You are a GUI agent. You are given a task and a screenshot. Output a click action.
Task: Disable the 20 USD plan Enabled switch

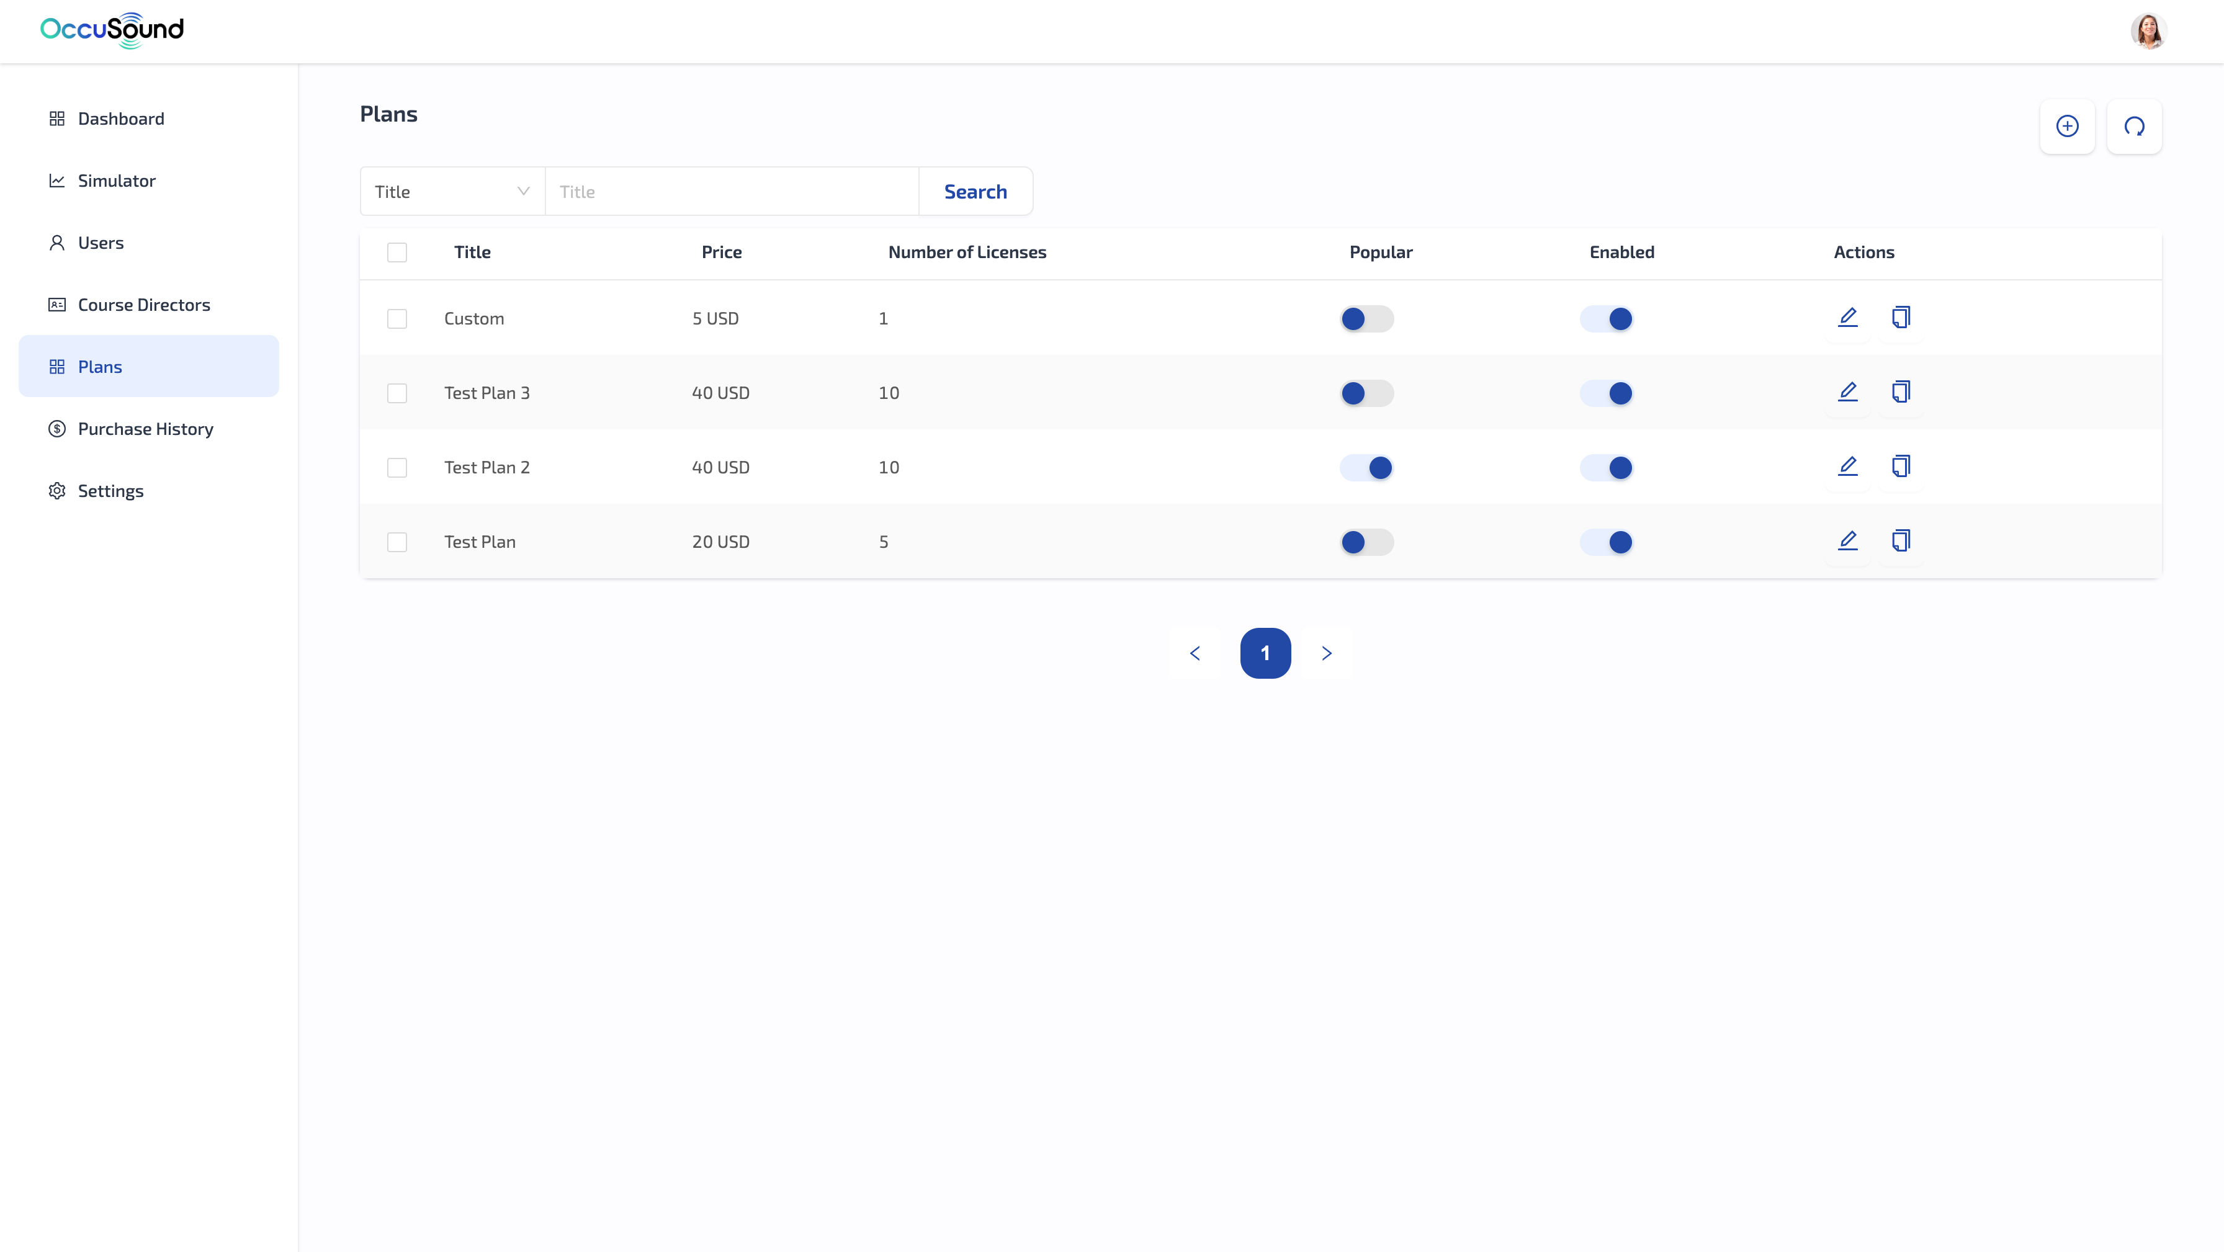1607,542
